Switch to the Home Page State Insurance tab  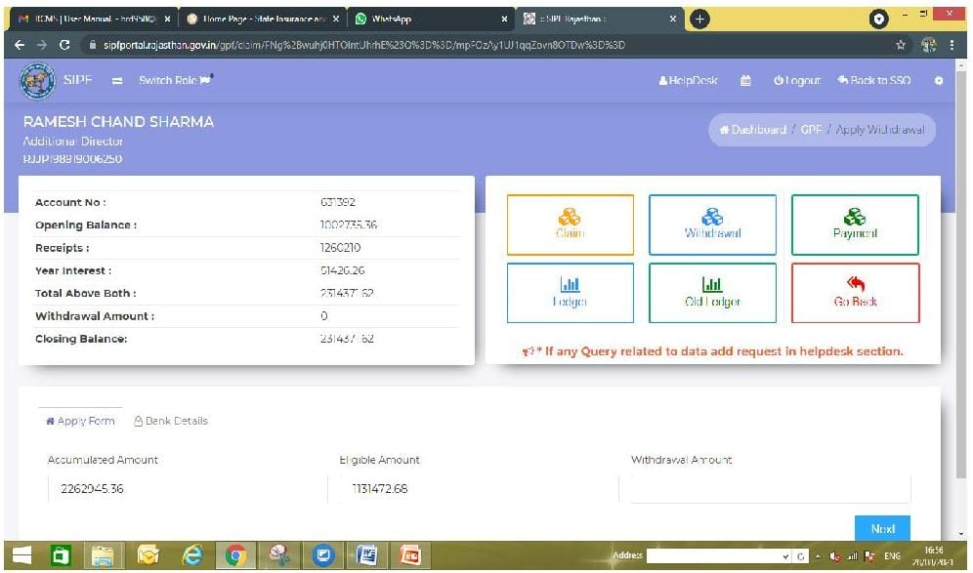263,20
